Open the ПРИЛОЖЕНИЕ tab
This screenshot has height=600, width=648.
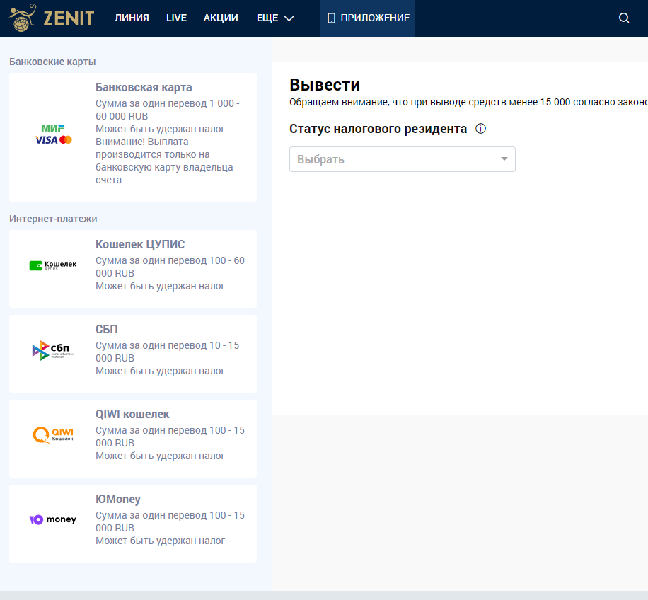coord(367,18)
